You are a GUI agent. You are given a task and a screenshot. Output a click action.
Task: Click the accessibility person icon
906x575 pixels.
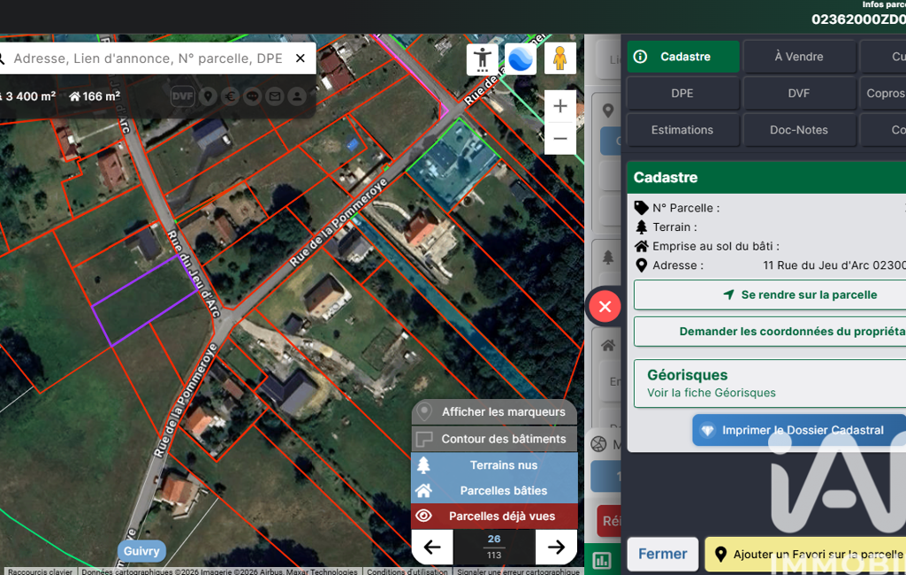(x=482, y=59)
